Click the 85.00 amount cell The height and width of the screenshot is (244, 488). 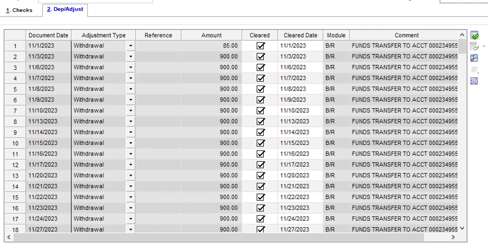click(212, 46)
